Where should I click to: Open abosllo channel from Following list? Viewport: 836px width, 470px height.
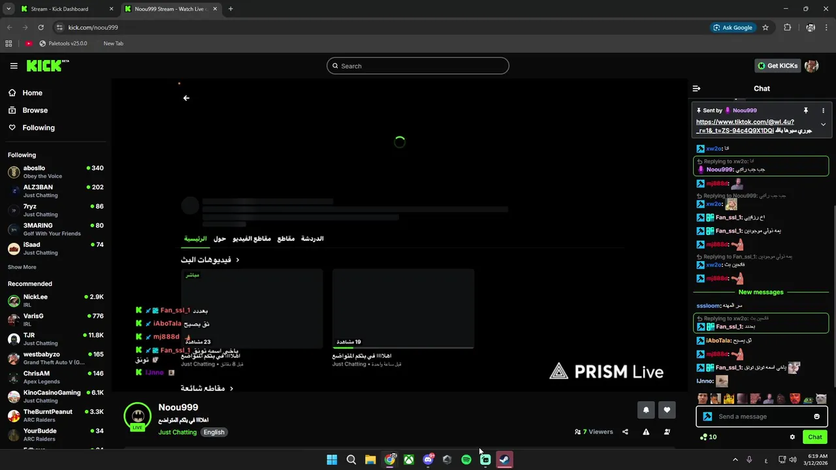[56, 172]
